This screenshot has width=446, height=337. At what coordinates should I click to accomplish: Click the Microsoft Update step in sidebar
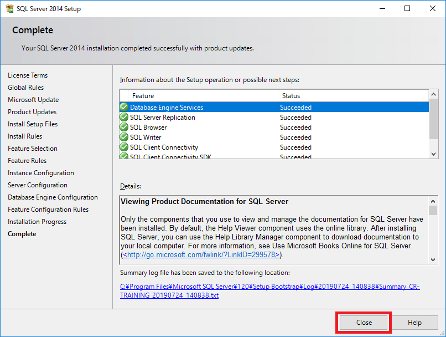[33, 100]
